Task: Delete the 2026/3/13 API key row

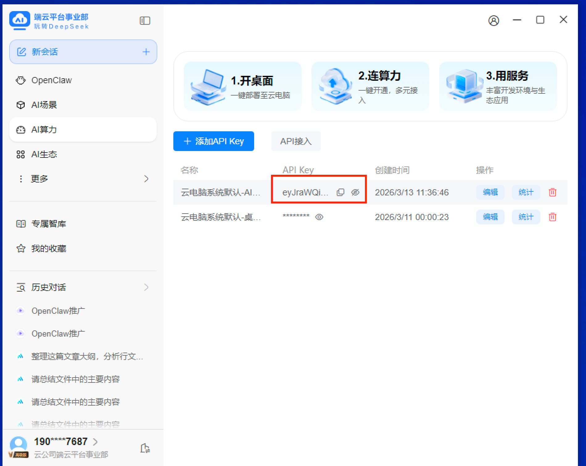Action: [x=552, y=192]
